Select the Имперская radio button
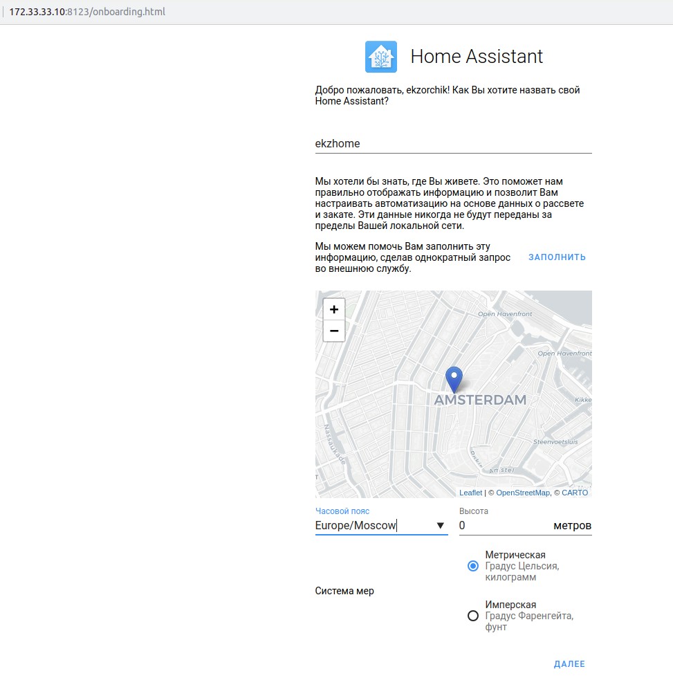This screenshot has height=687, width=673. (473, 616)
